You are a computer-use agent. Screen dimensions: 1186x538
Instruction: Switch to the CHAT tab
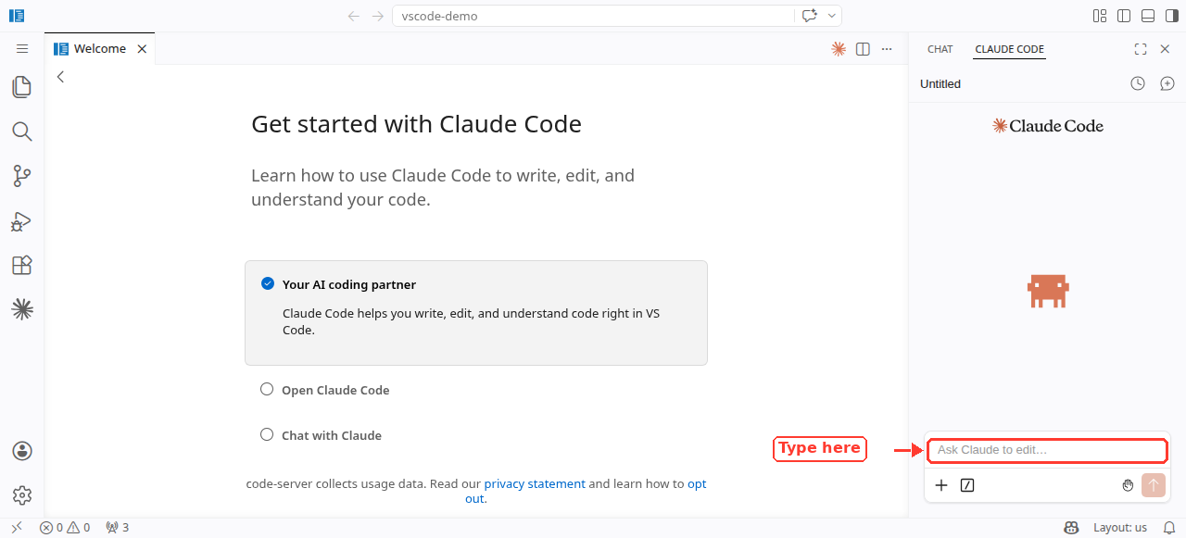tap(940, 49)
